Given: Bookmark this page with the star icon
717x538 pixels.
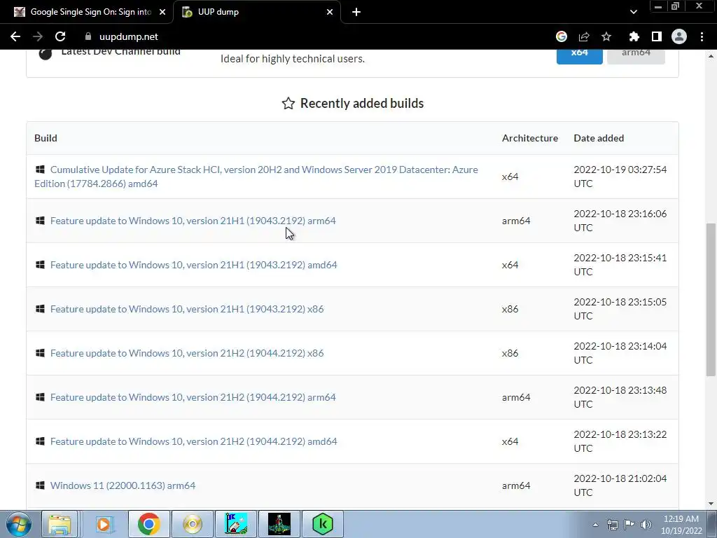Looking at the screenshot, I should 606,36.
